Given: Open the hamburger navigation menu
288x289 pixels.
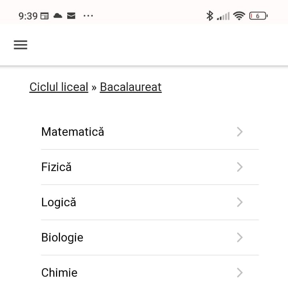Looking at the screenshot, I should (20, 45).
